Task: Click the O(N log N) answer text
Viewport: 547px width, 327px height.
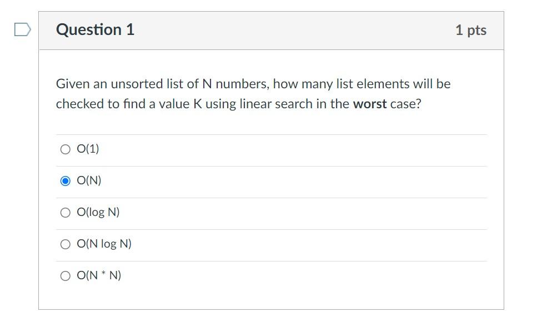Action: pyautogui.click(x=104, y=243)
